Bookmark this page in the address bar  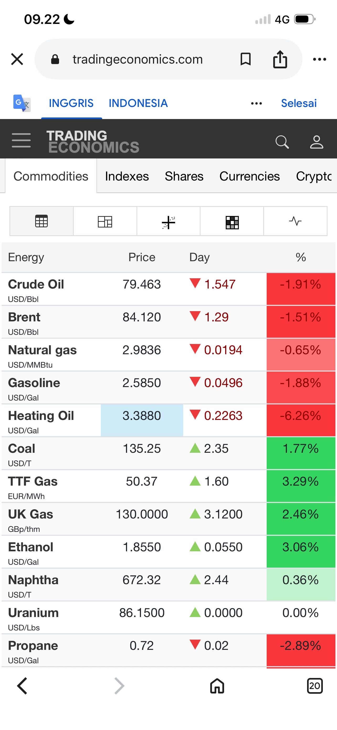tap(245, 59)
